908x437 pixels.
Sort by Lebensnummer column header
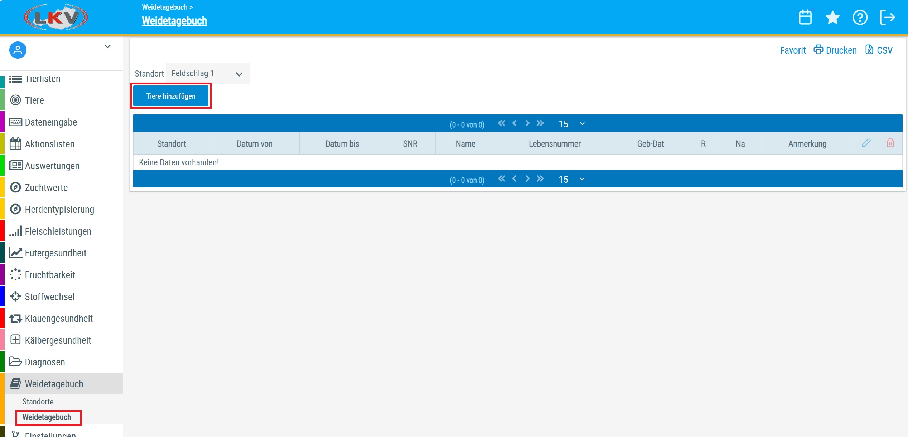tap(555, 143)
